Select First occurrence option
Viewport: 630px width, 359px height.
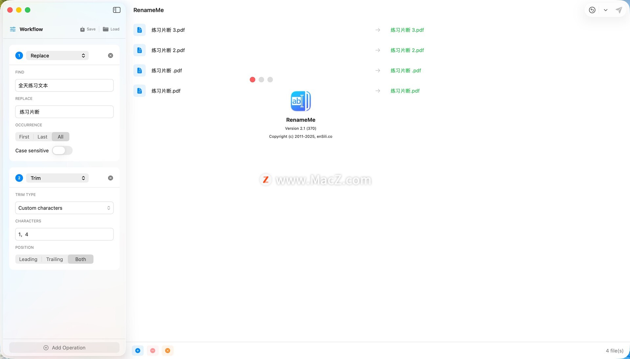click(24, 137)
